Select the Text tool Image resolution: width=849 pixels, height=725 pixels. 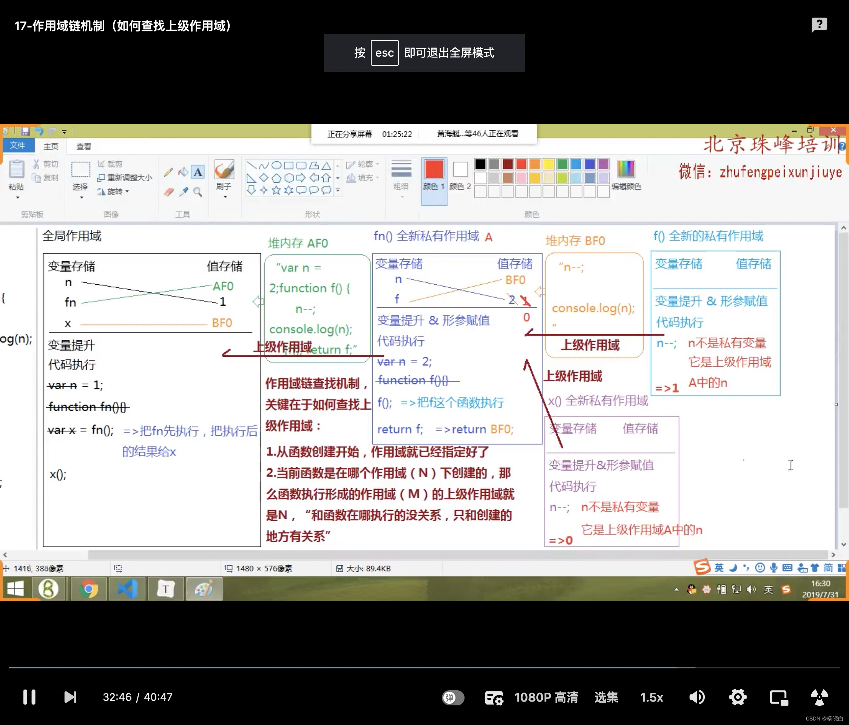(x=198, y=172)
